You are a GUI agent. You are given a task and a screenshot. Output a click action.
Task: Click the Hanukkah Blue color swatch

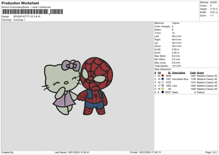coord(162,79)
